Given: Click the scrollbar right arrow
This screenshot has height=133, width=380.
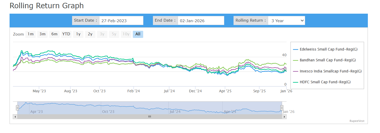Looking at the screenshot, I should pos(284,117).
